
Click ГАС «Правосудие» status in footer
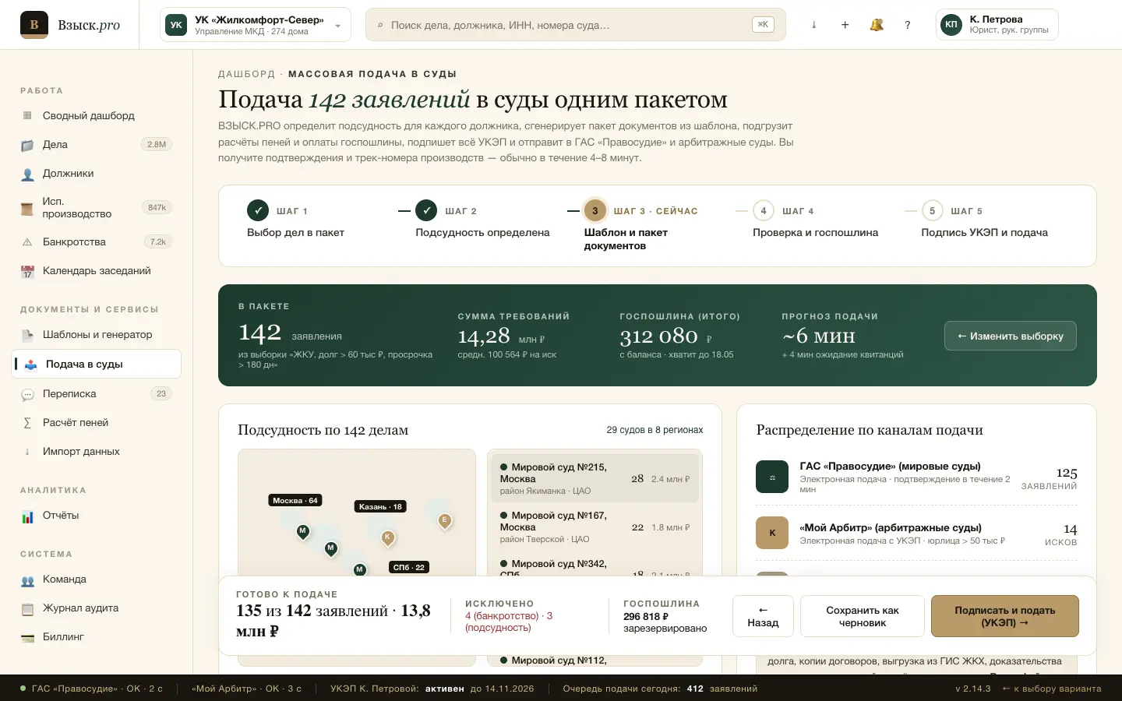click(x=91, y=689)
